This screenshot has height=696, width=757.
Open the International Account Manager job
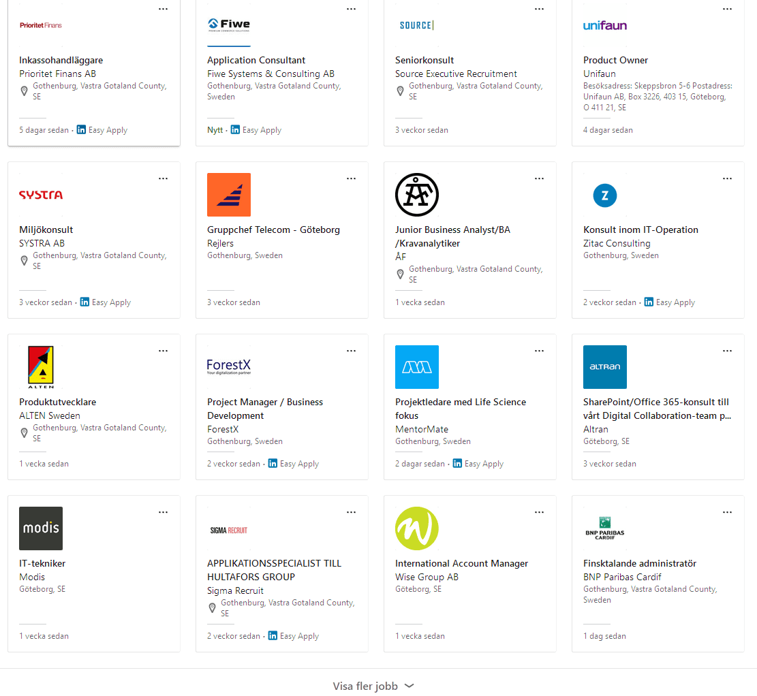click(461, 563)
